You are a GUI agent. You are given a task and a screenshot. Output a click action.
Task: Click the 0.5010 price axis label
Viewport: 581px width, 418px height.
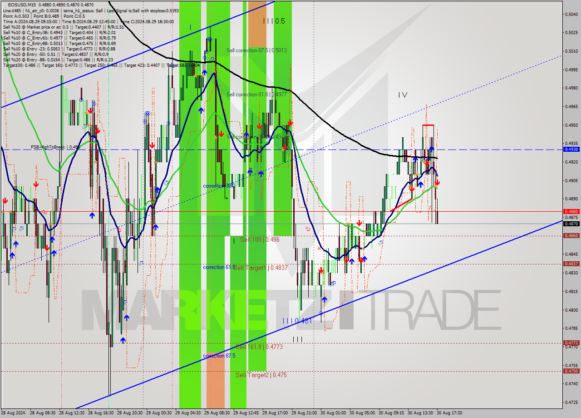(x=571, y=51)
